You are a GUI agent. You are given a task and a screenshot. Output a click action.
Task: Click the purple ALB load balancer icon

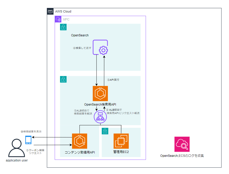coord(100,117)
